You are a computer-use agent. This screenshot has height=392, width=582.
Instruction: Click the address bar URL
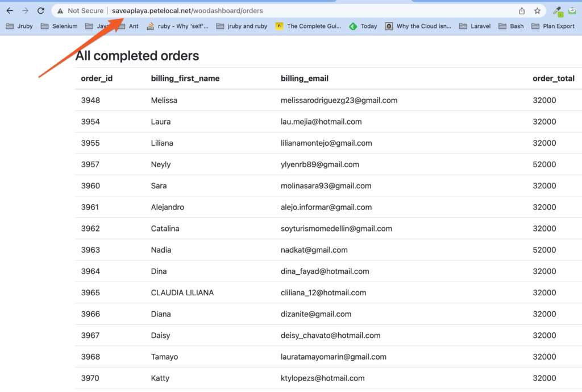188,11
